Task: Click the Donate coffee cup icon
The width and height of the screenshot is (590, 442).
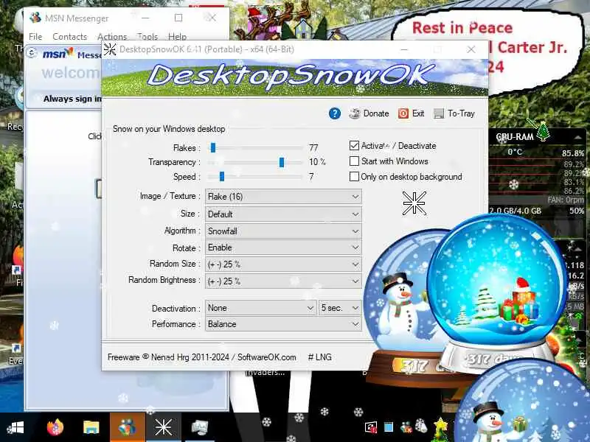Action: [x=354, y=113]
